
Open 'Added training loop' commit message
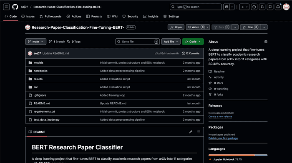click(x=113, y=95)
